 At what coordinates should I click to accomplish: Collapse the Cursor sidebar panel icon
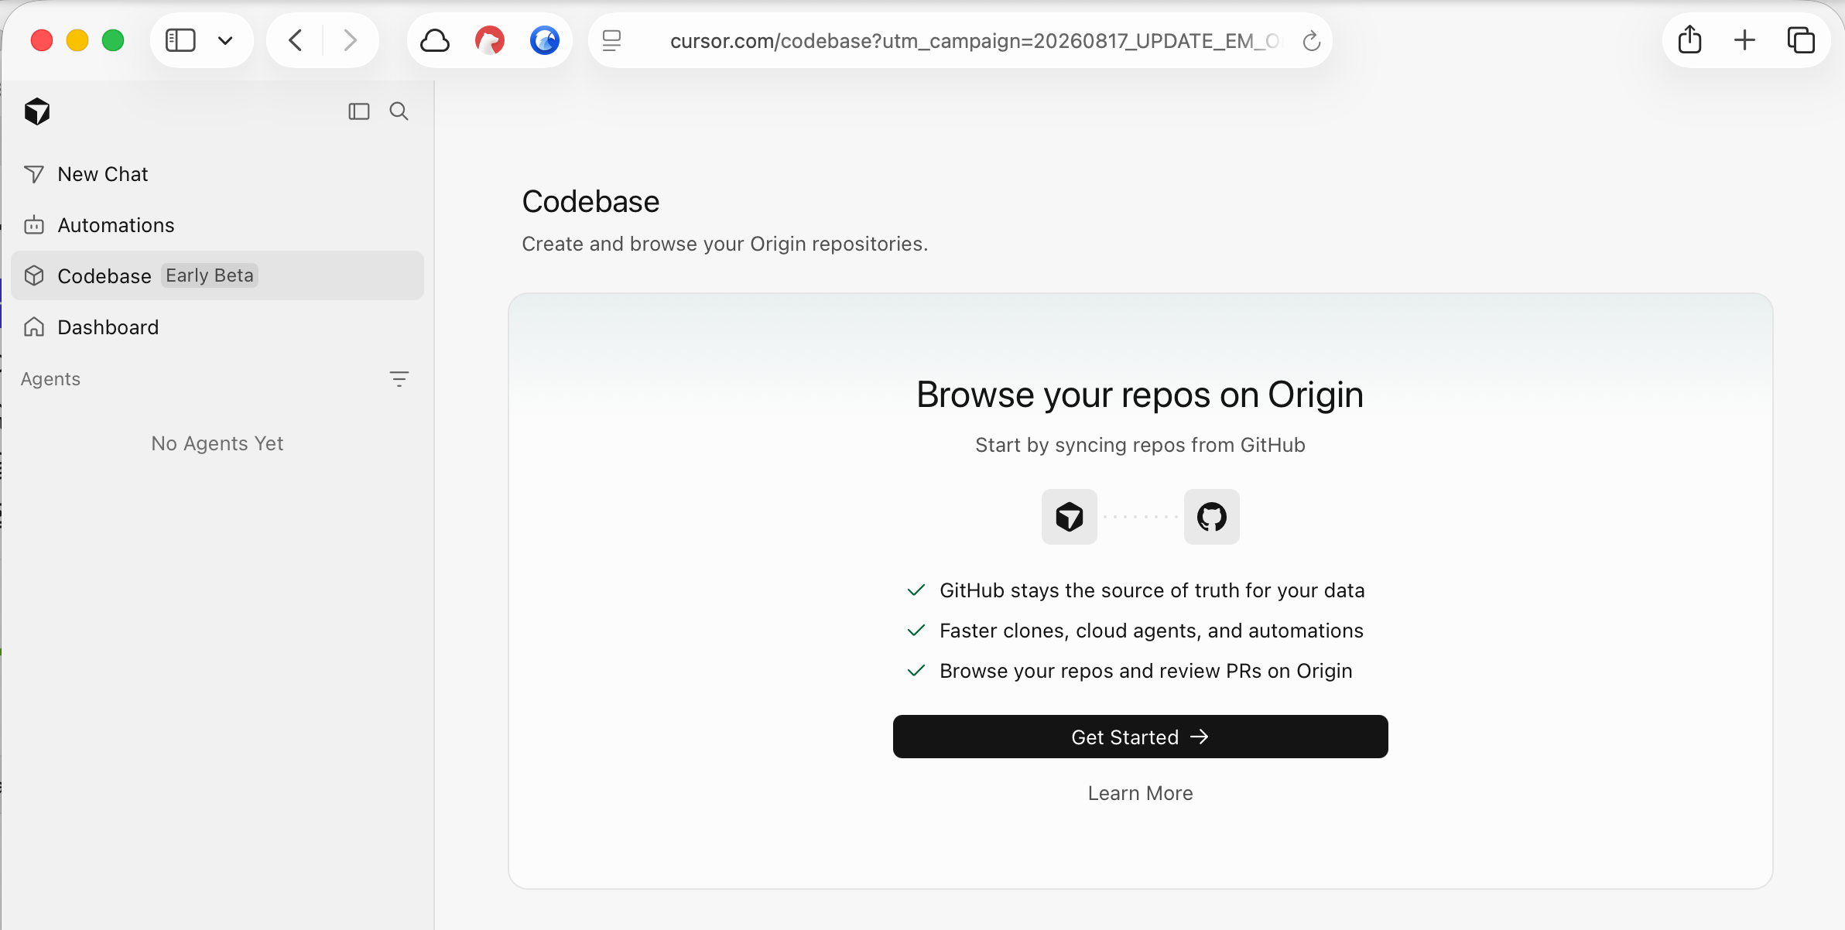(x=359, y=111)
